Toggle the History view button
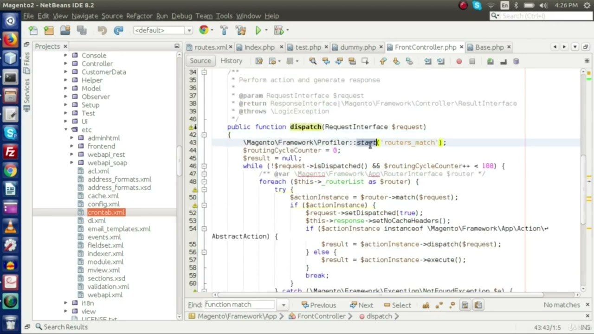Image resolution: width=594 pixels, height=334 pixels. pos(231,61)
